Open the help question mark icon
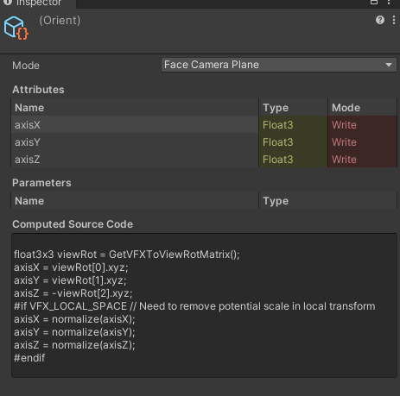 pos(380,20)
